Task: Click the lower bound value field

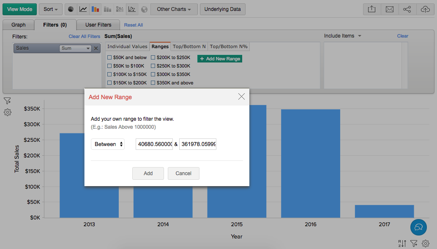Action: tap(154, 144)
